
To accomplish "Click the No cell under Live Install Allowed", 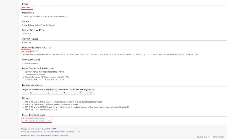I will (x=48, y=93).
